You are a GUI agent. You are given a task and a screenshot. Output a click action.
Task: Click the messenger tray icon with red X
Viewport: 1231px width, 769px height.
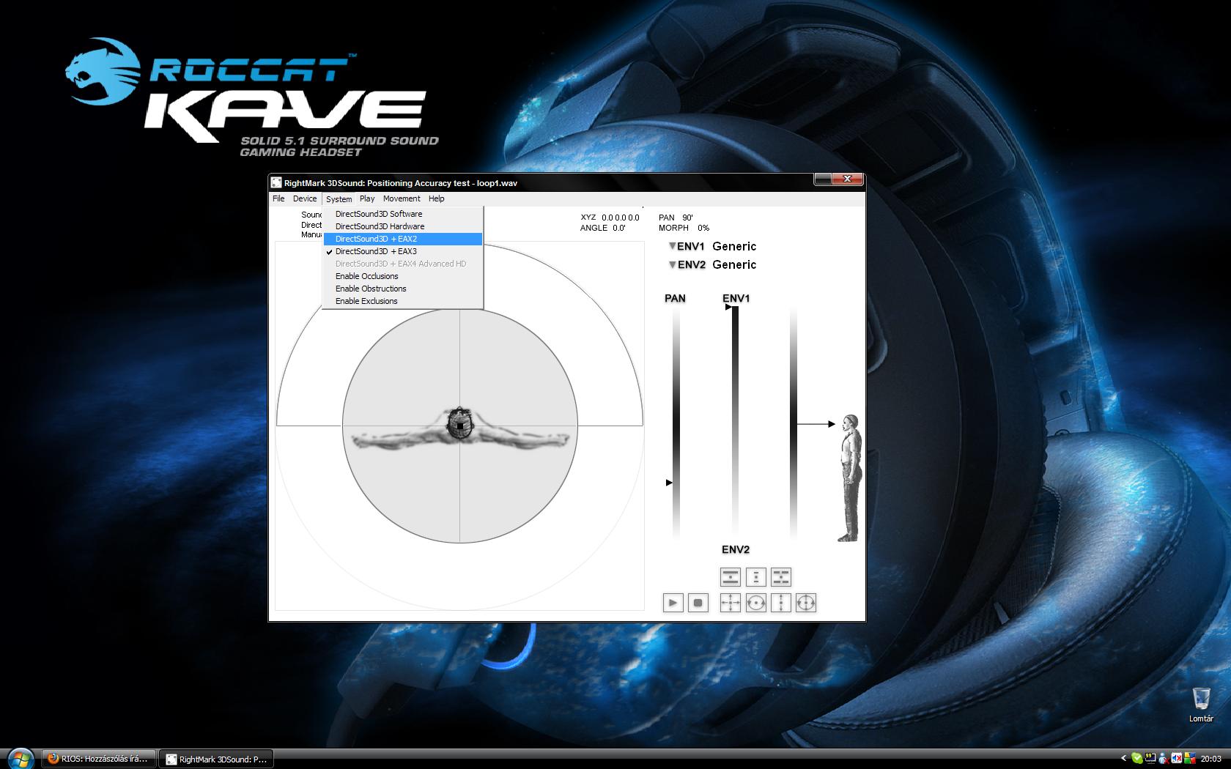point(1164,759)
